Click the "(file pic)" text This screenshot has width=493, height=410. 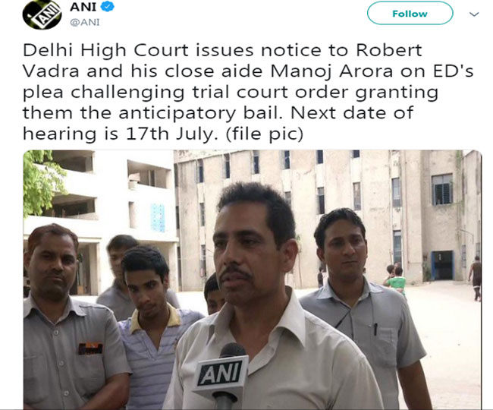[265, 134]
